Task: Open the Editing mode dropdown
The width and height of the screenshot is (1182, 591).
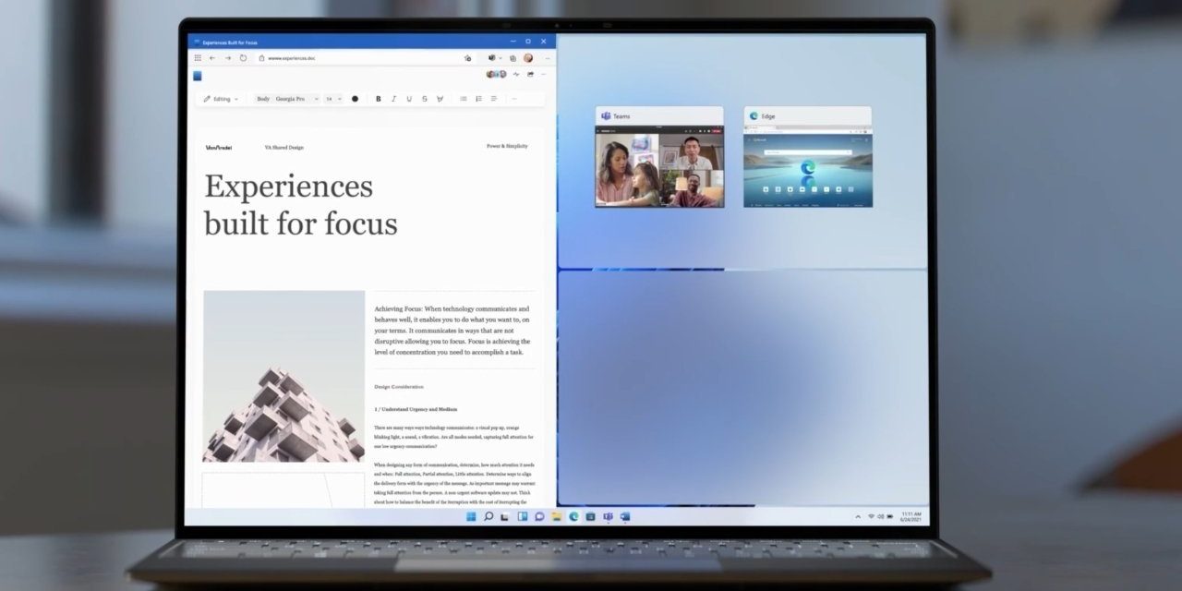Action: click(222, 99)
